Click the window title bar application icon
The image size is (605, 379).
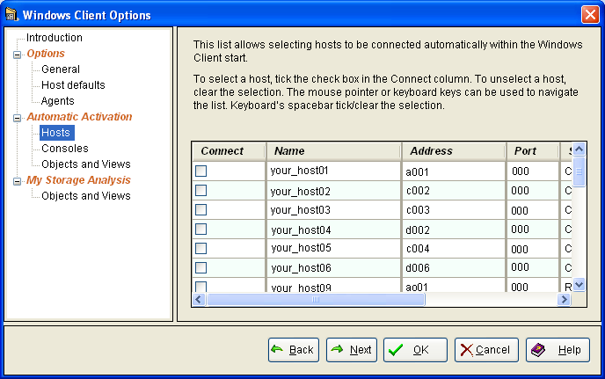(11, 14)
